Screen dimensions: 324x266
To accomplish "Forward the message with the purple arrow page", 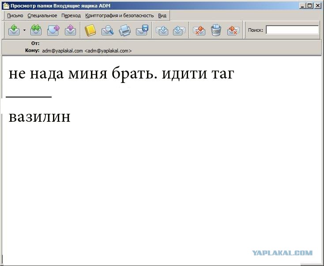I will pyautogui.click(x=53, y=30).
